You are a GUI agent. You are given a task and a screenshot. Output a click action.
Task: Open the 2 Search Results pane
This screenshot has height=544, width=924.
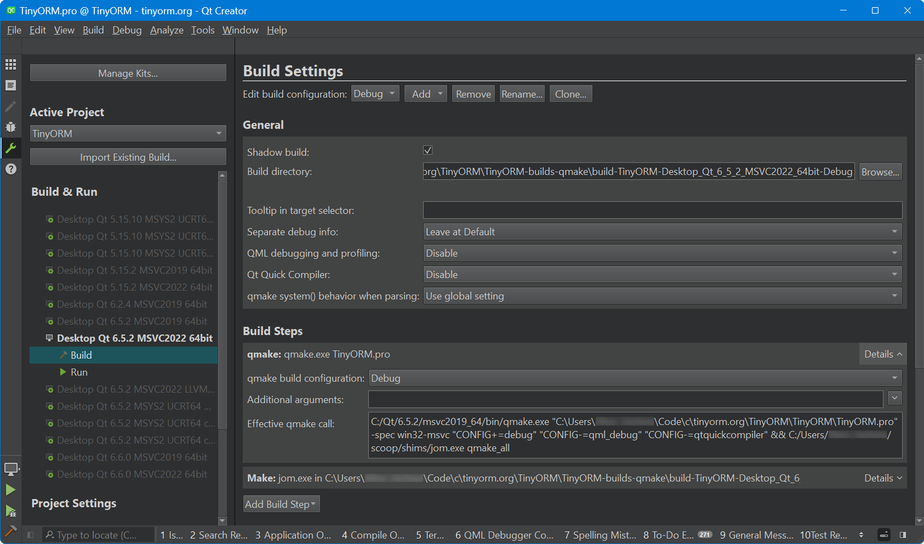(x=219, y=535)
